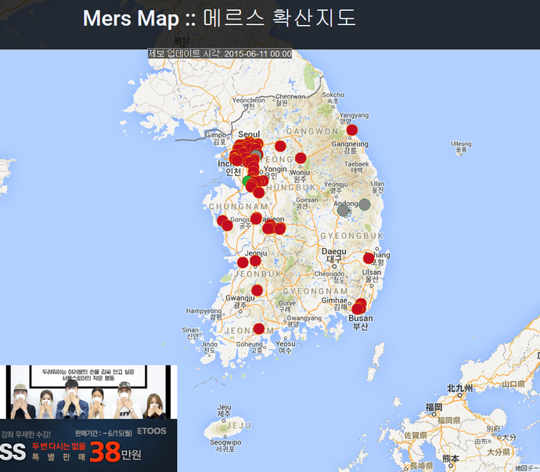
Task: Click the gray marker east of Andong
Action: tap(365, 204)
